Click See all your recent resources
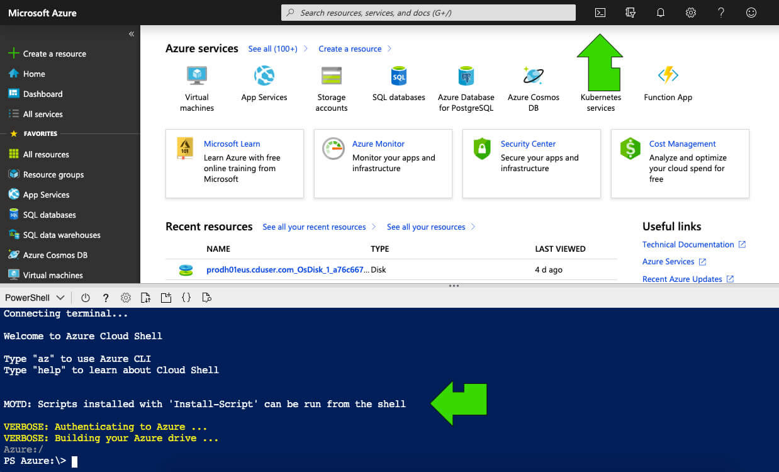779x472 pixels. [314, 227]
